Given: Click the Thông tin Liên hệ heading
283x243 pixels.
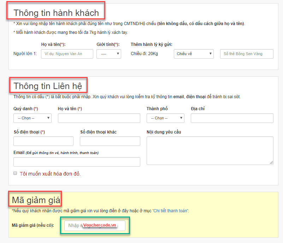Looking at the screenshot, I should 48,86.
